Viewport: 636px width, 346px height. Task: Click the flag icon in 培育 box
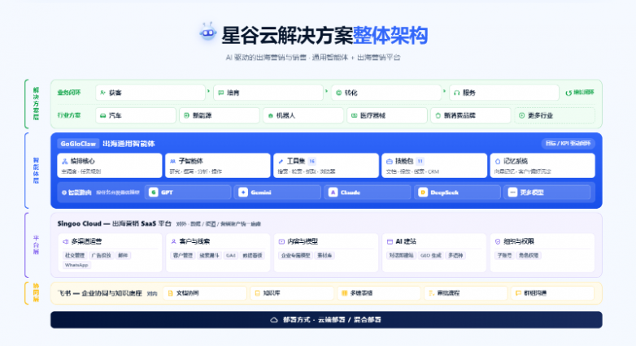(x=221, y=93)
